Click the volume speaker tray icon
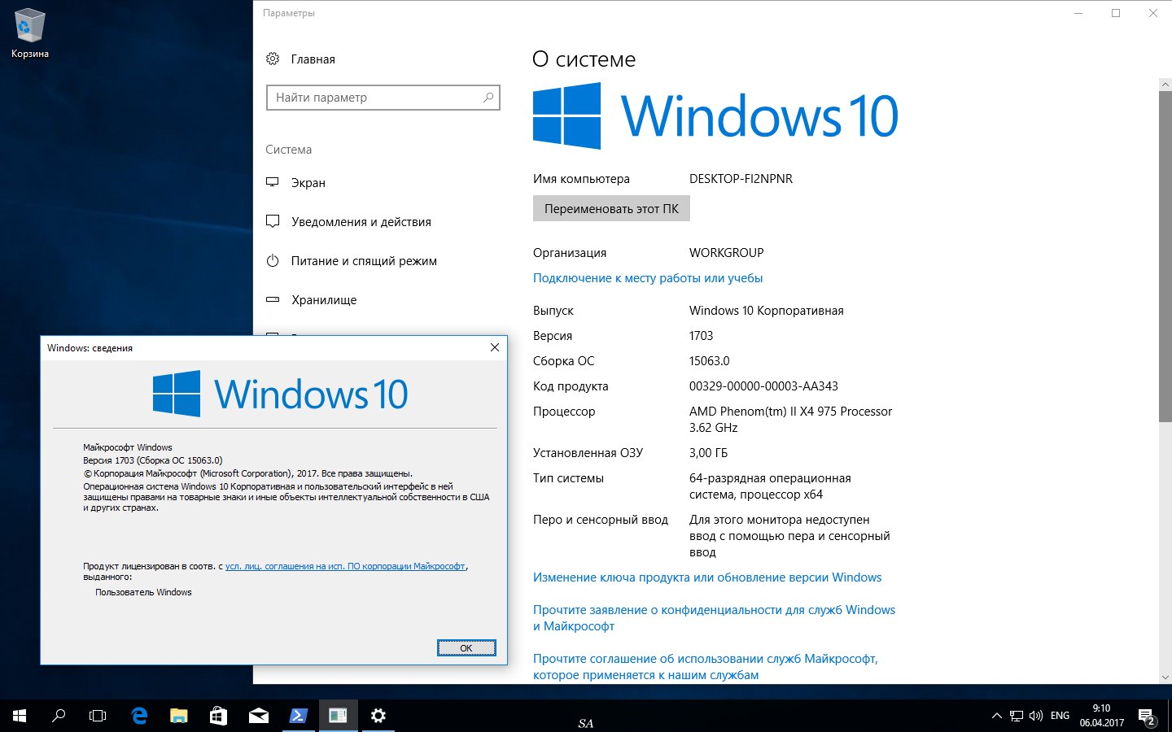 pos(1036,716)
